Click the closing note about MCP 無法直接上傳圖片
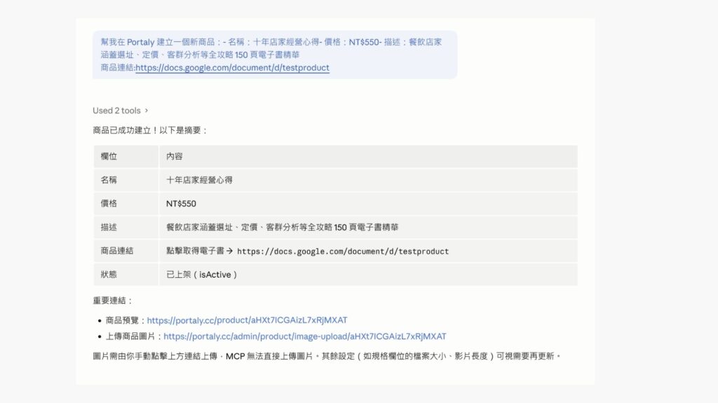This screenshot has height=403, width=718. point(327,355)
